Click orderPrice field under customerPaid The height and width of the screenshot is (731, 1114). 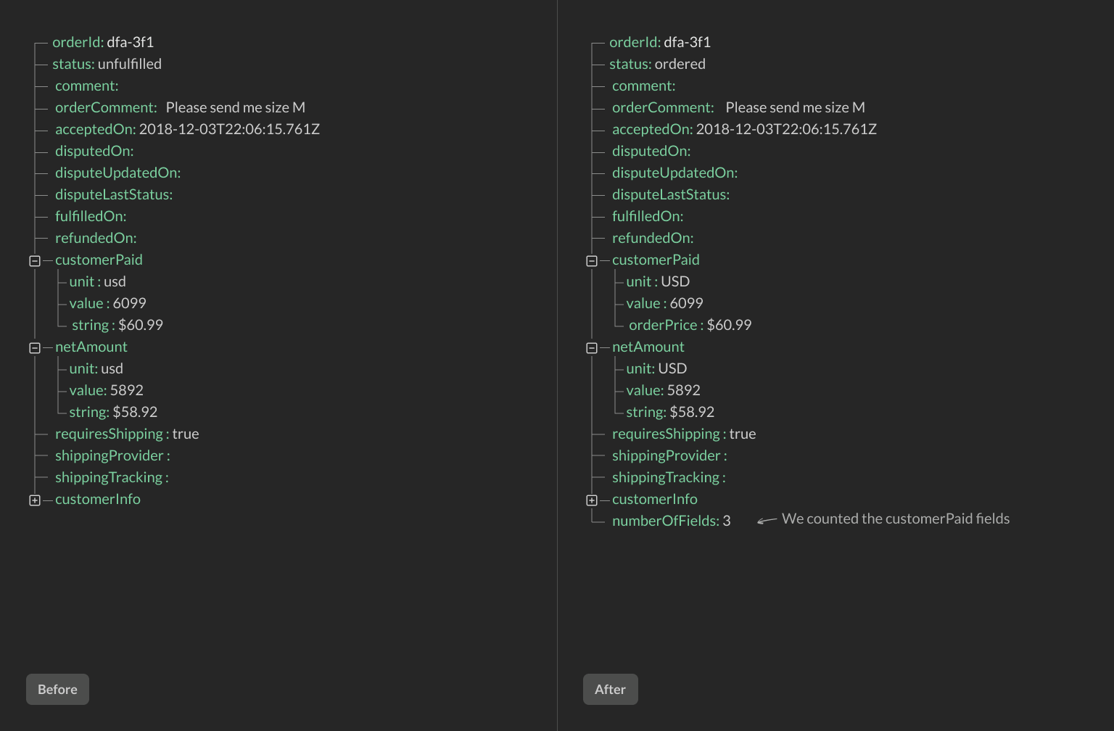coord(690,325)
